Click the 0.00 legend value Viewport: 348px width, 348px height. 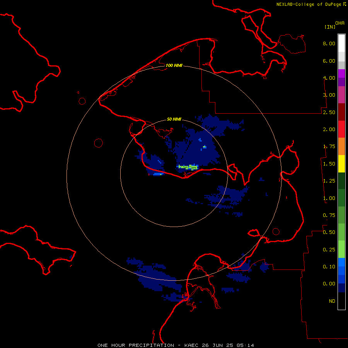coord(329,284)
